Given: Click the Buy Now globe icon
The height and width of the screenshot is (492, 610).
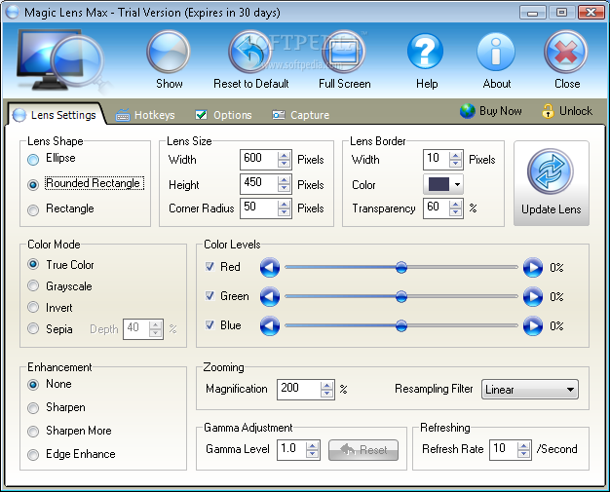Looking at the screenshot, I should tap(467, 111).
